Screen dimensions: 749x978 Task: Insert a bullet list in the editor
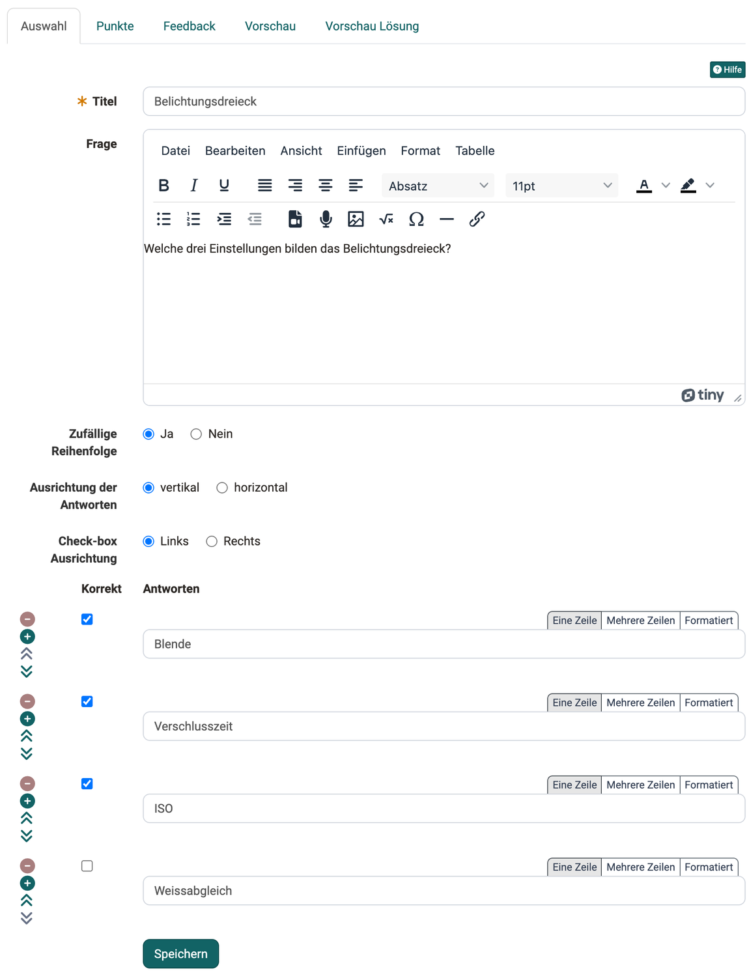coord(164,219)
